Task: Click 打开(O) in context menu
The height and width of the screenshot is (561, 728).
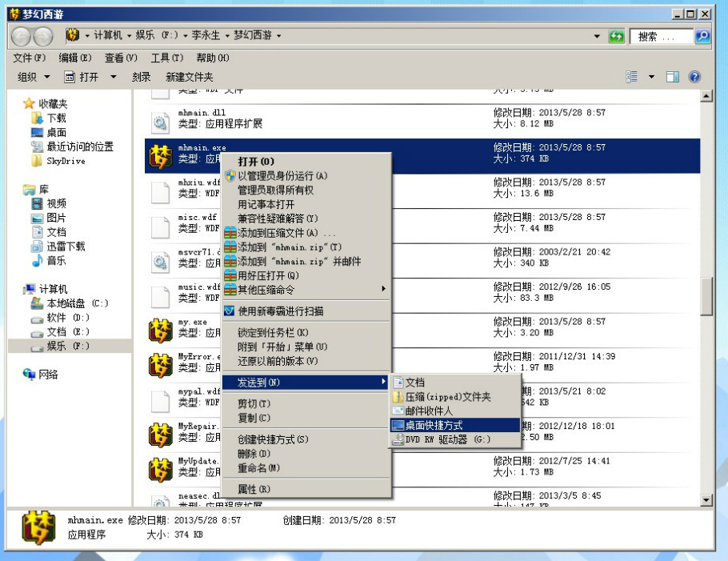Action: [x=306, y=162]
